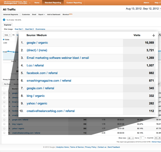This screenshot has height=152, width=161.
Task: Click the 332 visits cell for bing
Action: [x=85, y=124]
